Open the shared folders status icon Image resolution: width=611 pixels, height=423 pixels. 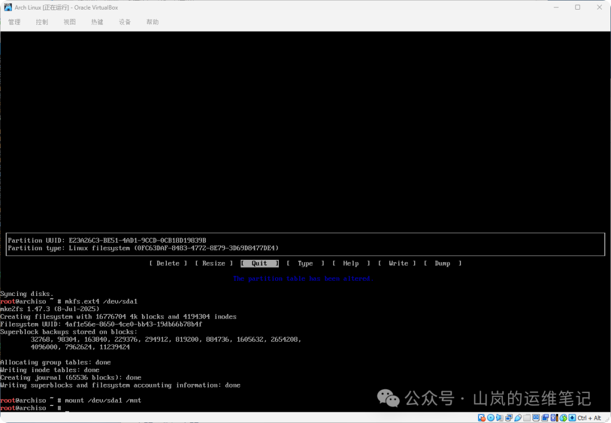point(527,417)
